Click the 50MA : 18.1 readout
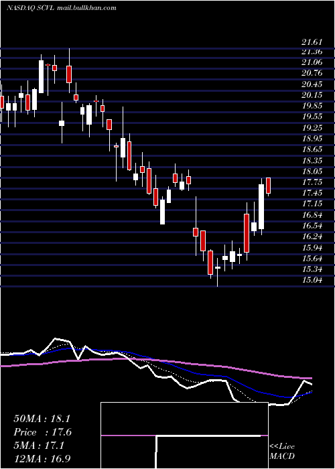This screenshot has width=335, height=469. pos(42,419)
